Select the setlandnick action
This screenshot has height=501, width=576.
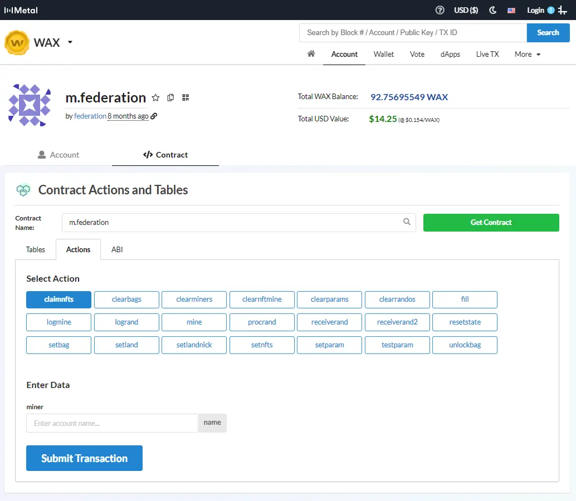click(194, 345)
